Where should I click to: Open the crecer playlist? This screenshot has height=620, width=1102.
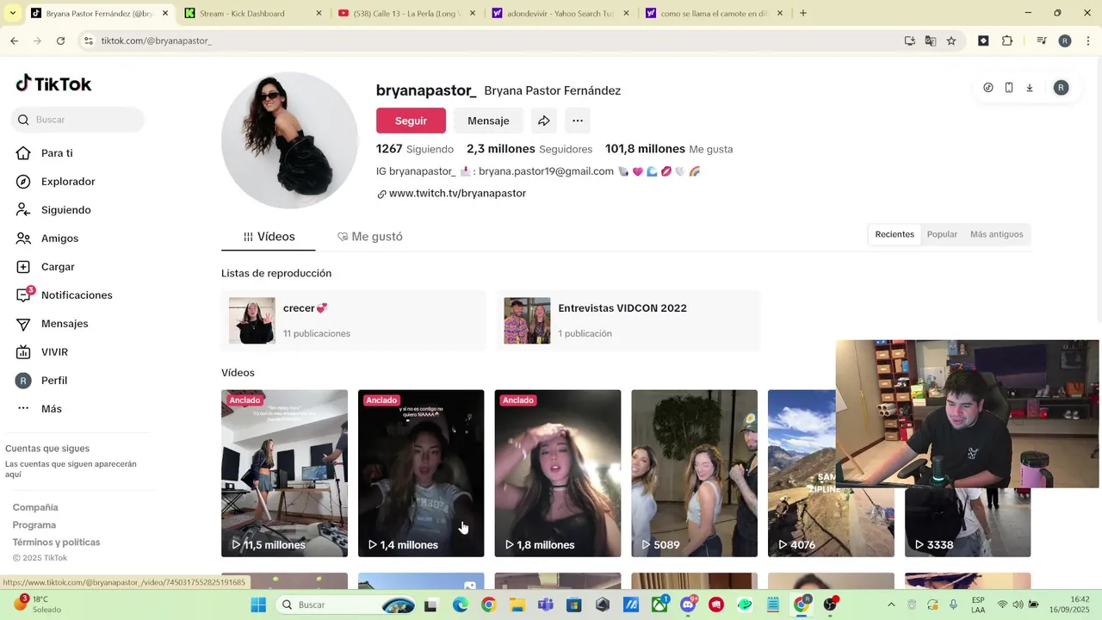[x=353, y=320]
